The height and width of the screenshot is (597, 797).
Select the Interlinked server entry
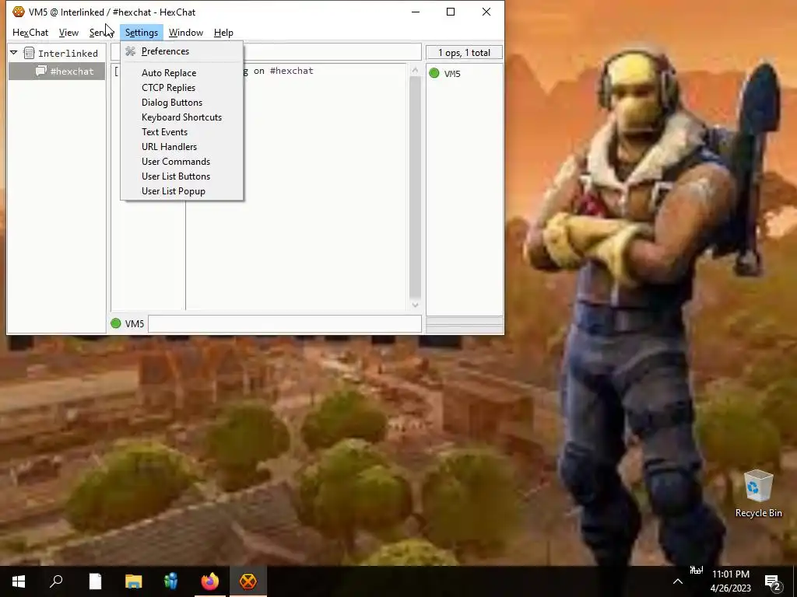(68, 54)
